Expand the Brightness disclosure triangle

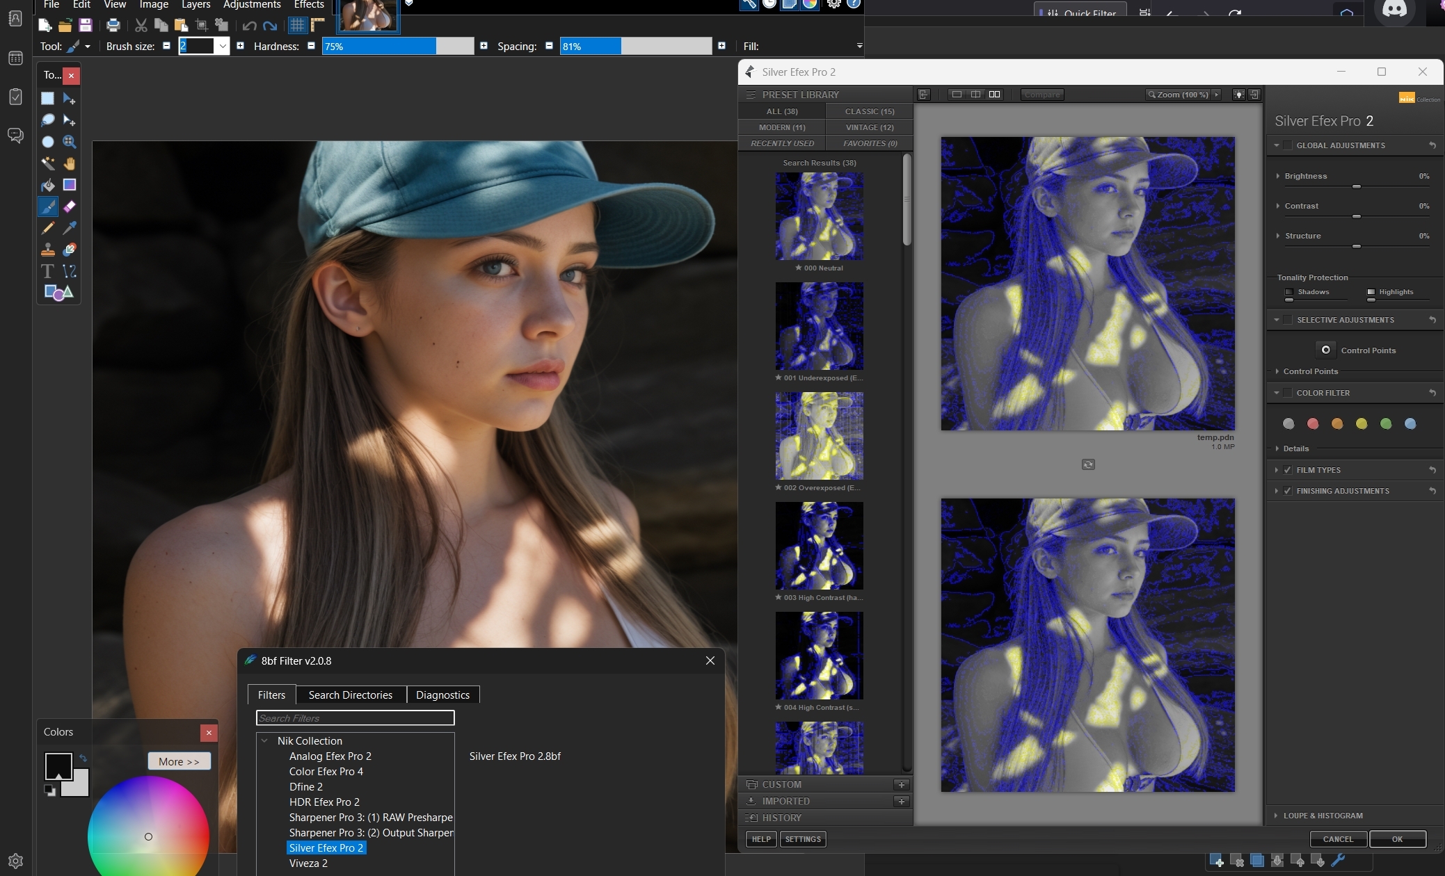1278,176
